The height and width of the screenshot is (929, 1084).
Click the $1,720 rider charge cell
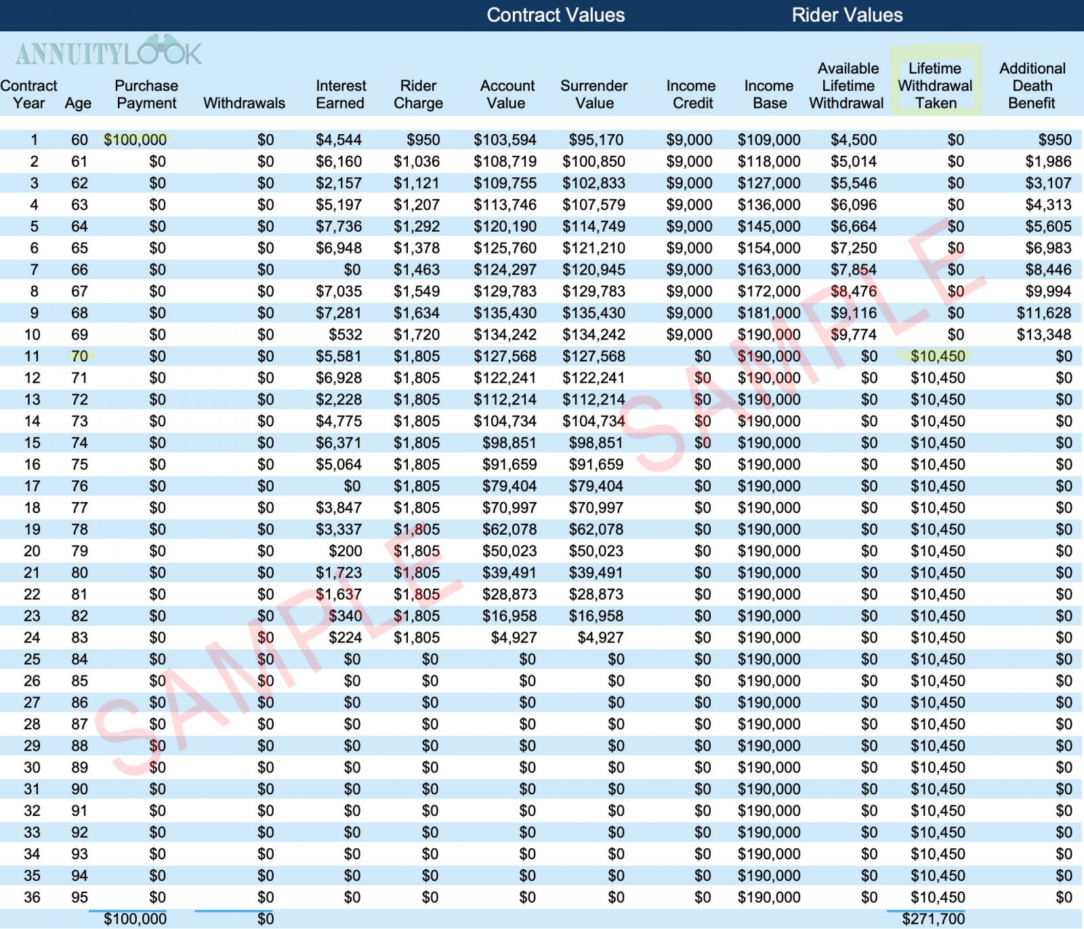pos(417,334)
